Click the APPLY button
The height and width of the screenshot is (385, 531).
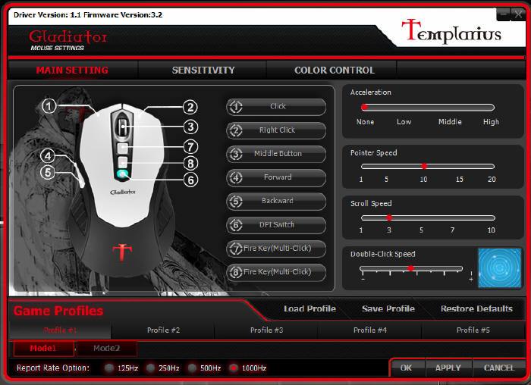tap(448, 368)
